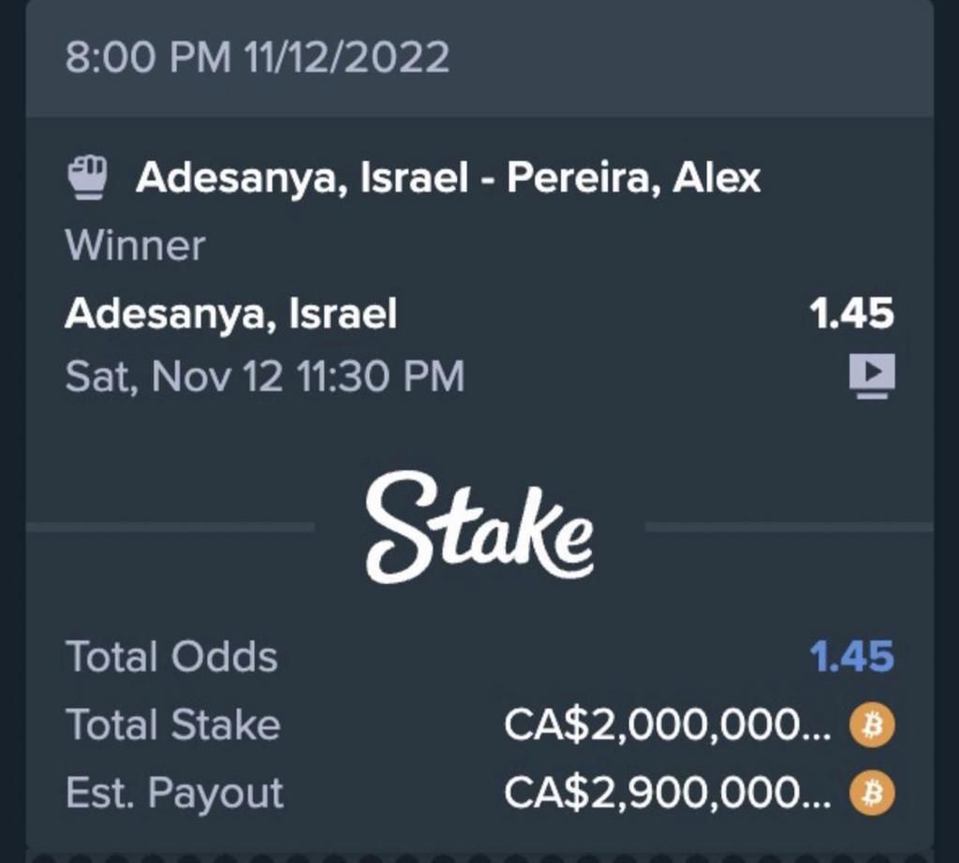Viewport: 959px width, 863px height.
Task: Click the MMA fist glove icon
Action: pyautogui.click(x=89, y=176)
